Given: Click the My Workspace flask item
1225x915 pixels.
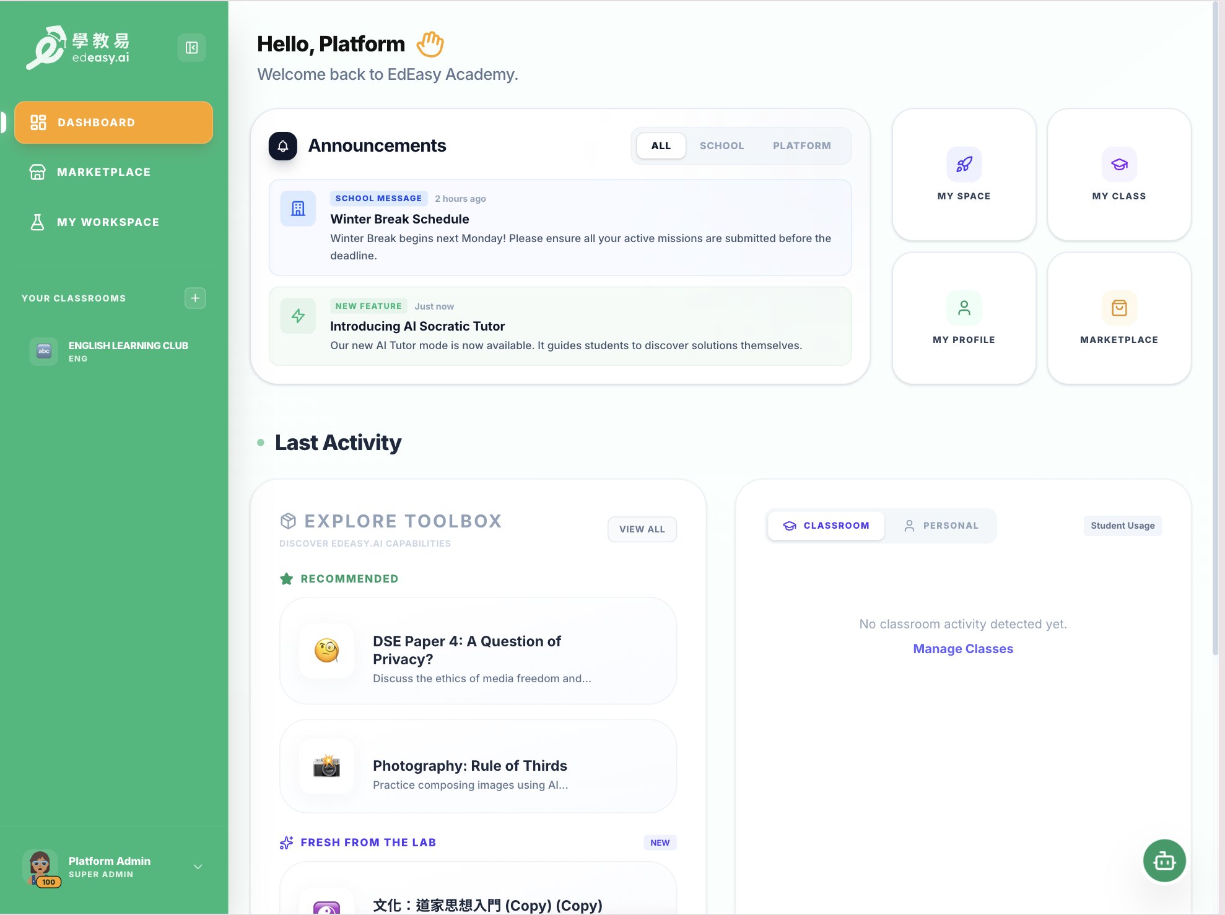Looking at the screenshot, I should 108,222.
